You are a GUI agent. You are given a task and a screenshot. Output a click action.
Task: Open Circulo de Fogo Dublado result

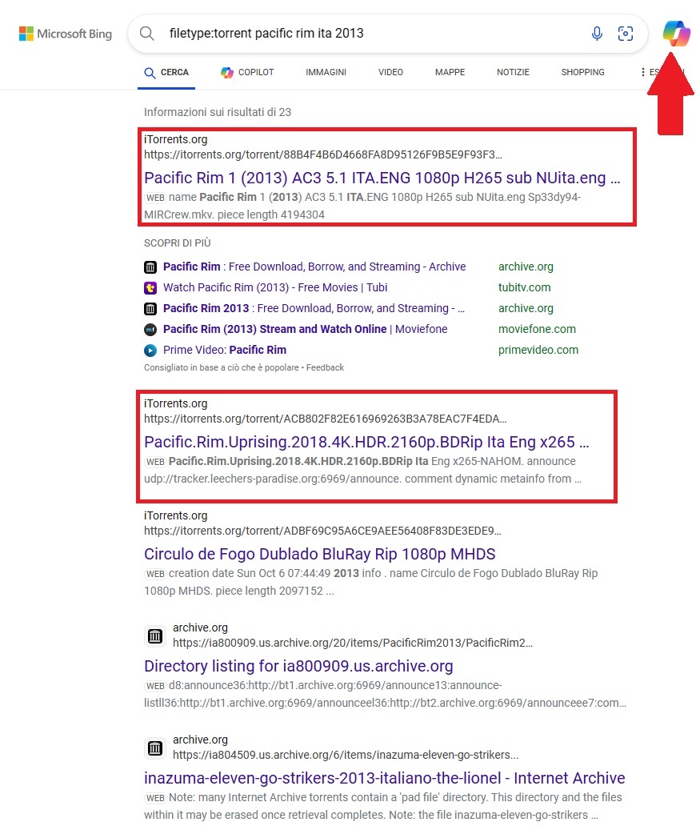click(x=319, y=554)
